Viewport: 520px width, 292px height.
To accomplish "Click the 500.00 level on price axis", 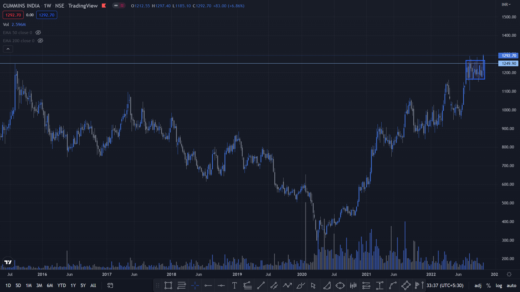I will tap(508, 203).
